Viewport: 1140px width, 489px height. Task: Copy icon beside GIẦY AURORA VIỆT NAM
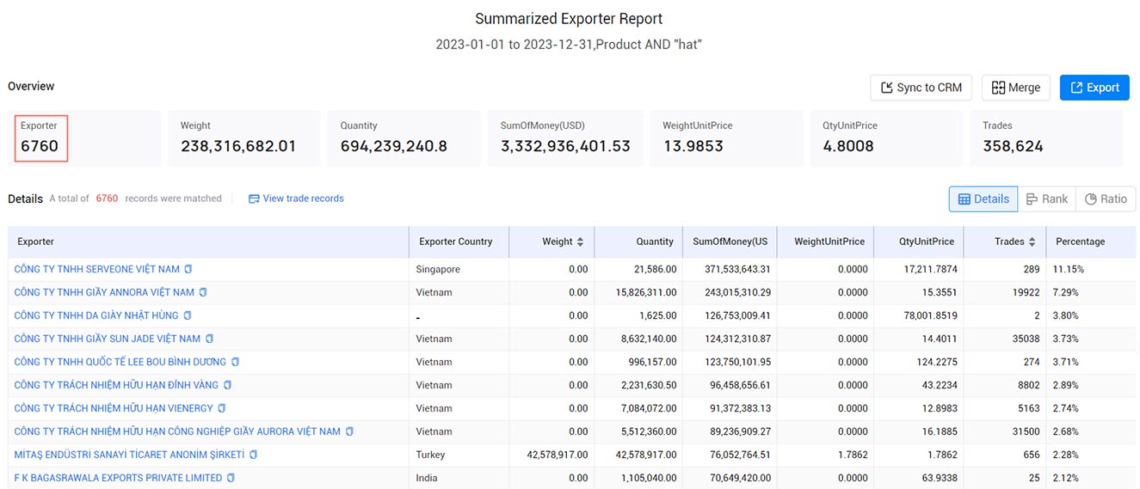coord(349,431)
